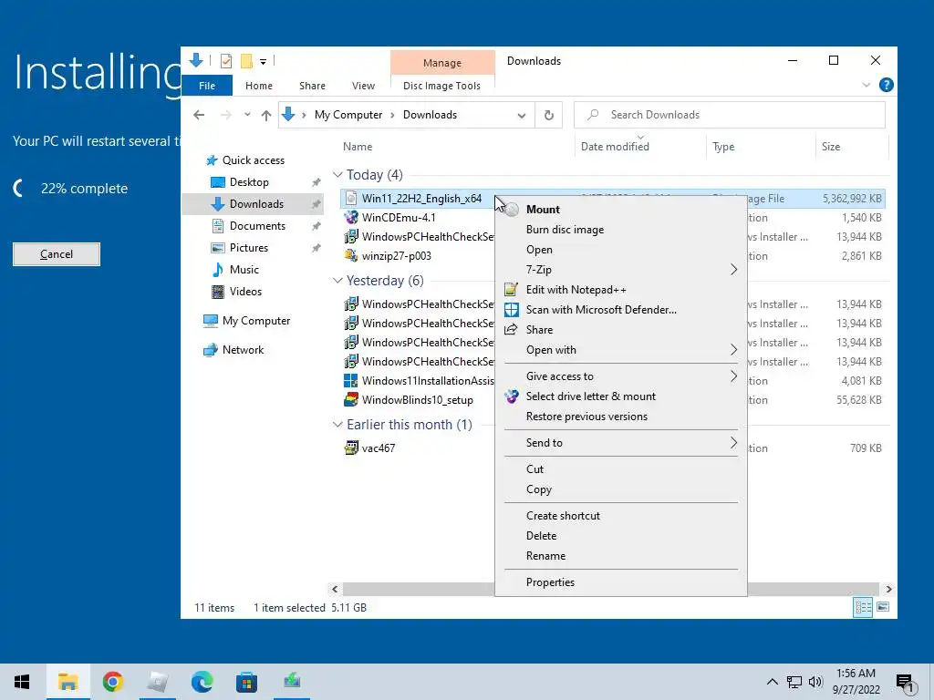Show hidden system tray icons
934x700 pixels.
[x=772, y=682]
